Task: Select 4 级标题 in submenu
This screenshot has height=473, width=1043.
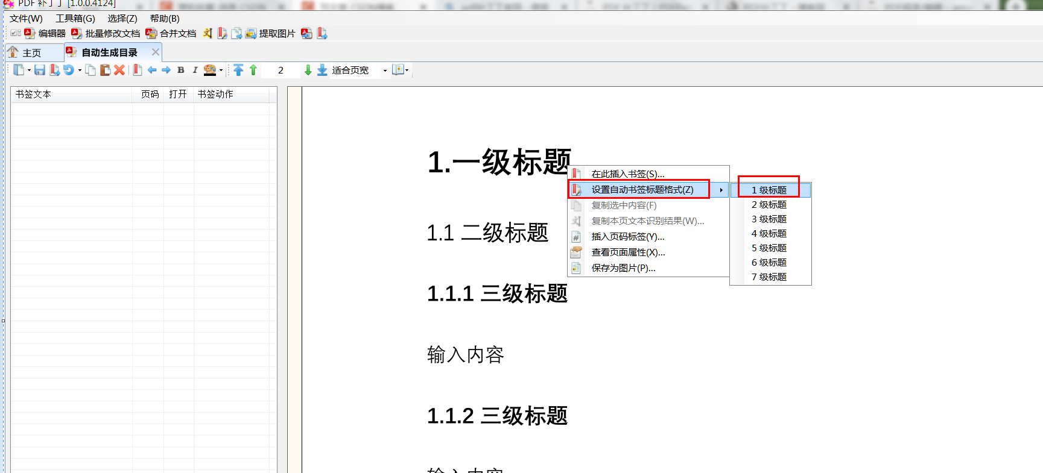Action: pos(770,233)
